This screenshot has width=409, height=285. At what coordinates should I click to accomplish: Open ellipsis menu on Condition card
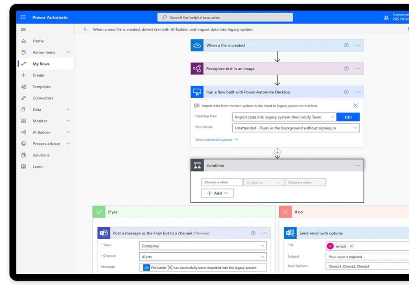357,165
